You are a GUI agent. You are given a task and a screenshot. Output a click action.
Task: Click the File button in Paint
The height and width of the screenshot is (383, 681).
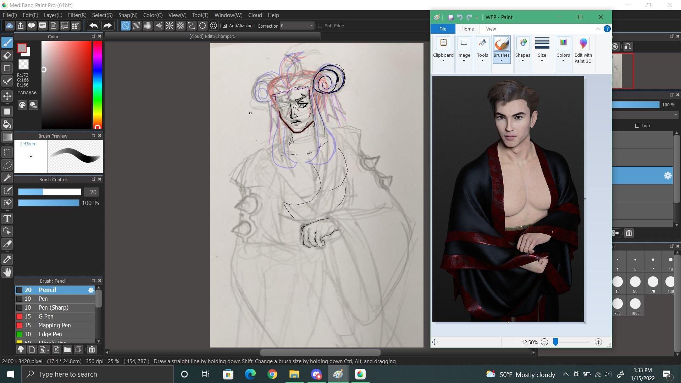click(x=443, y=29)
